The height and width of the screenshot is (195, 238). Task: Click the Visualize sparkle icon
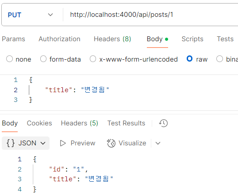(x=111, y=143)
